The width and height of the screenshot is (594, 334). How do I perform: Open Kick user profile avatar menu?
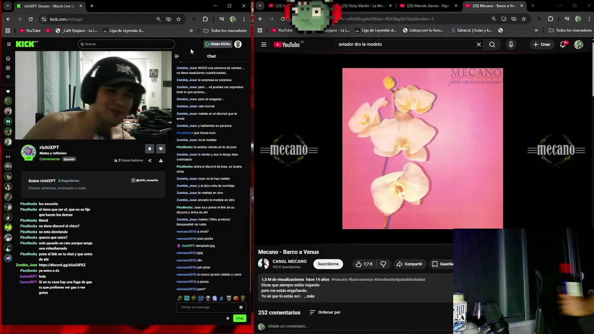(238, 44)
